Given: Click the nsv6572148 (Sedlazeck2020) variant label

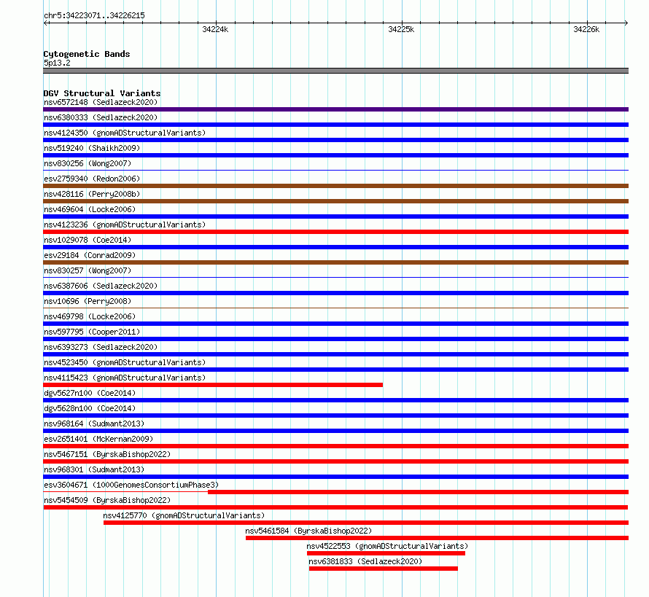Looking at the screenshot, I should pyautogui.click(x=101, y=102).
